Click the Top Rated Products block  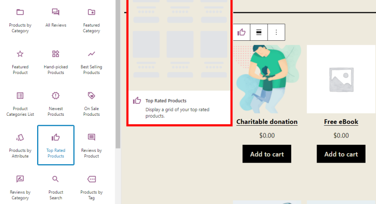pos(56,145)
